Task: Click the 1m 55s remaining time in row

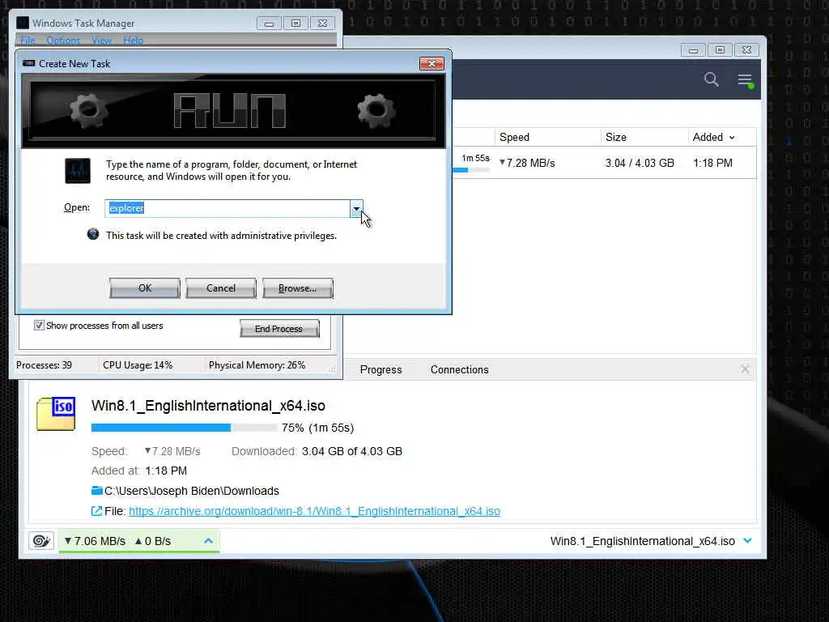Action: click(x=475, y=158)
